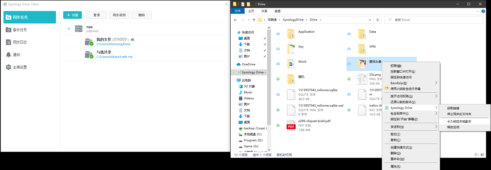
Task: Open the 文件 File tab in Explorer
Action: (x=238, y=11)
